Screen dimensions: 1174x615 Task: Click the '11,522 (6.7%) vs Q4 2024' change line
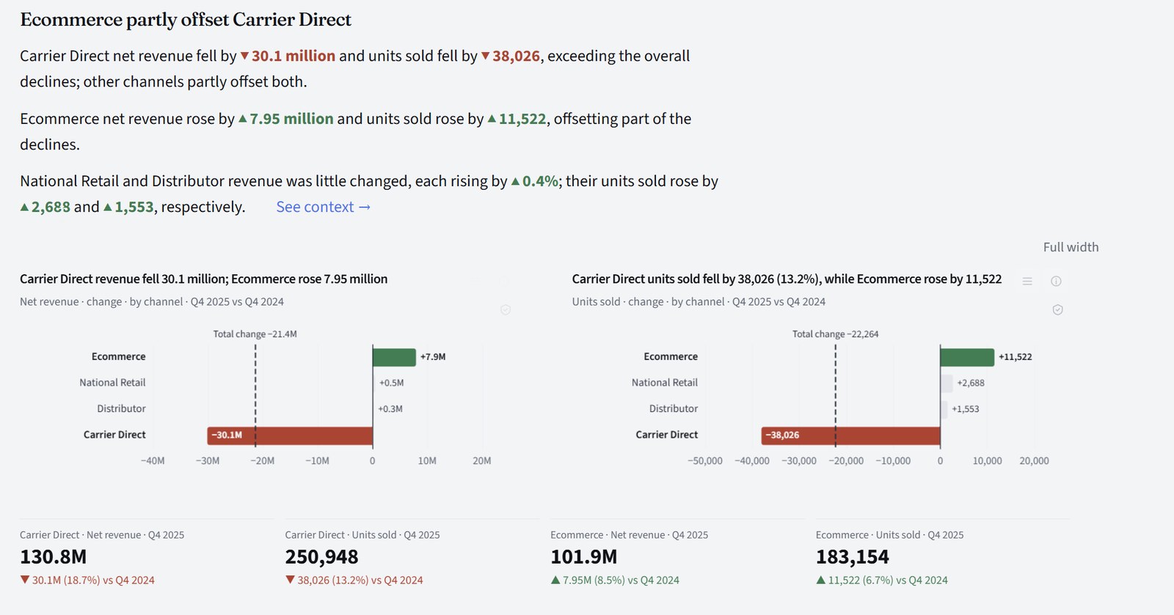[x=882, y=581]
